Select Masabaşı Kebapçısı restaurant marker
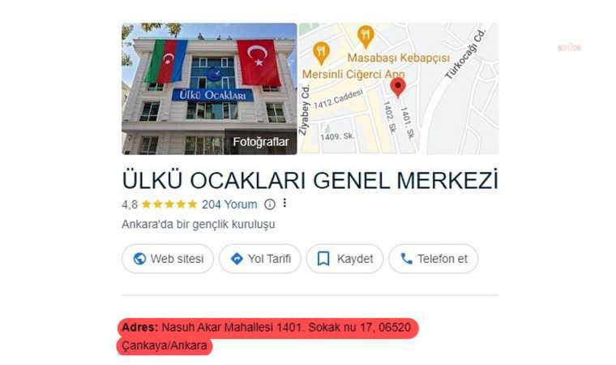Screen dimensions: 616x365 point(366,37)
